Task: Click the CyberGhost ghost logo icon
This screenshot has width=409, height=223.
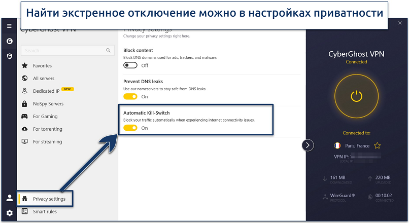Action: (x=9, y=41)
